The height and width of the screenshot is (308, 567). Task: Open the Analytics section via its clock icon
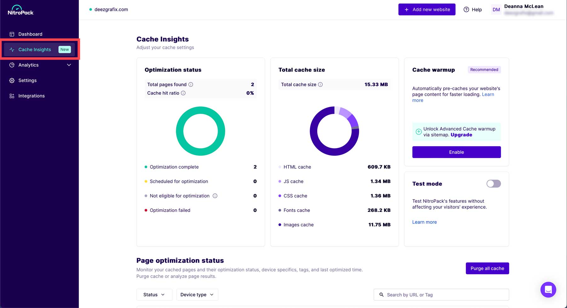12,65
